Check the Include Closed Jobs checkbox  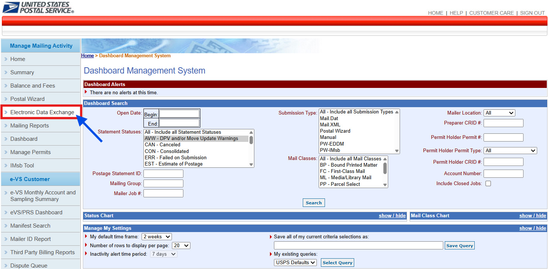point(488,184)
